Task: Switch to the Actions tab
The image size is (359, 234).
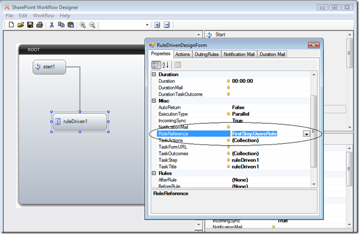Action: click(x=182, y=54)
